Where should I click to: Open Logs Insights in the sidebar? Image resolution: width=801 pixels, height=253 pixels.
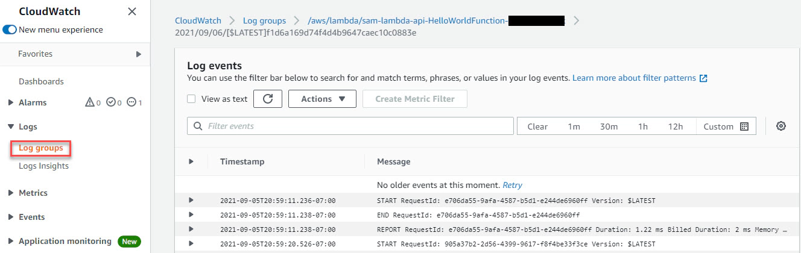(x=43, y=166)
